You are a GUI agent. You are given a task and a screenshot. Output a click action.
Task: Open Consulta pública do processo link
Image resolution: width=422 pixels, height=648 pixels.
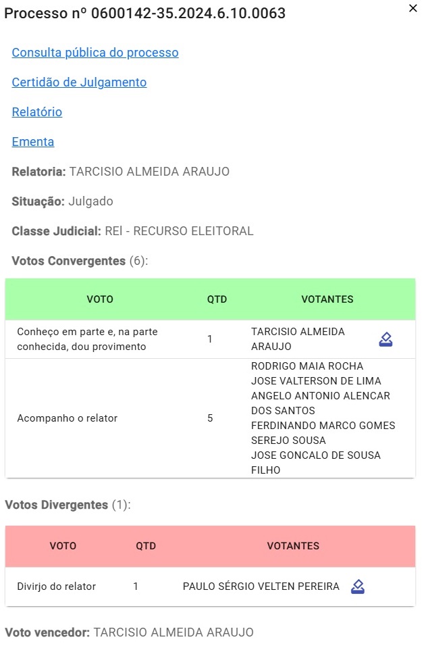pyautogui.click(x=95, y=53)
